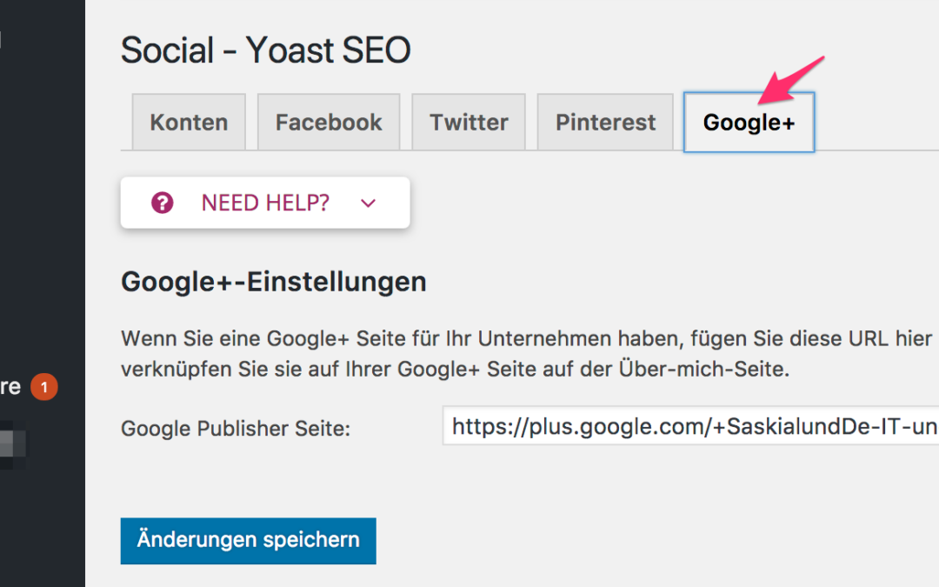Focus the Google Publisher Seite URL field
The width and height of the screenshot is (939, 587).
pyautogui.click(x=690, y=426)
